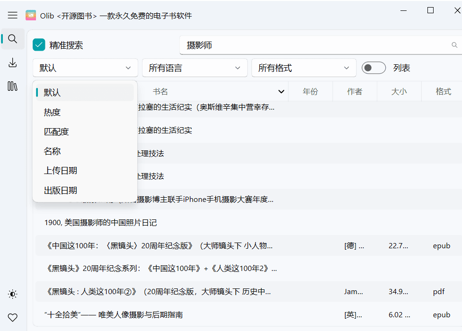The height and width of the screenshot is (331, 462).
Task: Click the magnifier icon in the search box
Action: [454, 45]
